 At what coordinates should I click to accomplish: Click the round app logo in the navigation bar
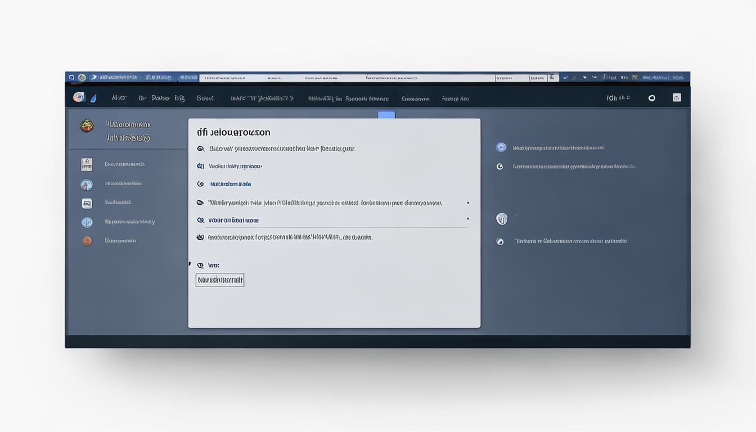click(79, 97)
